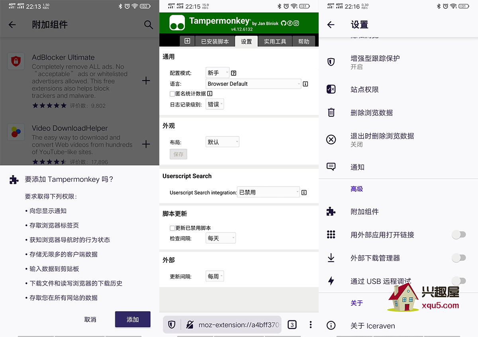This screenshot has height=337, width=478.
Task: Click 添加 to add Tampermonkey
Action: pos(133,319)
